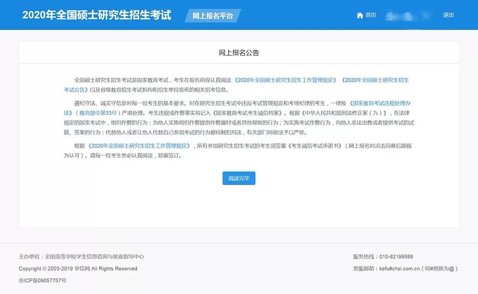Click the 京ICP备09057757号 footer text

click(x=43, y=280)
